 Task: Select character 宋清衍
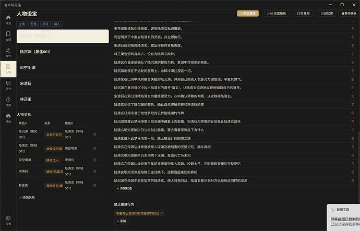pyautogui.click(x=63, y=83)
